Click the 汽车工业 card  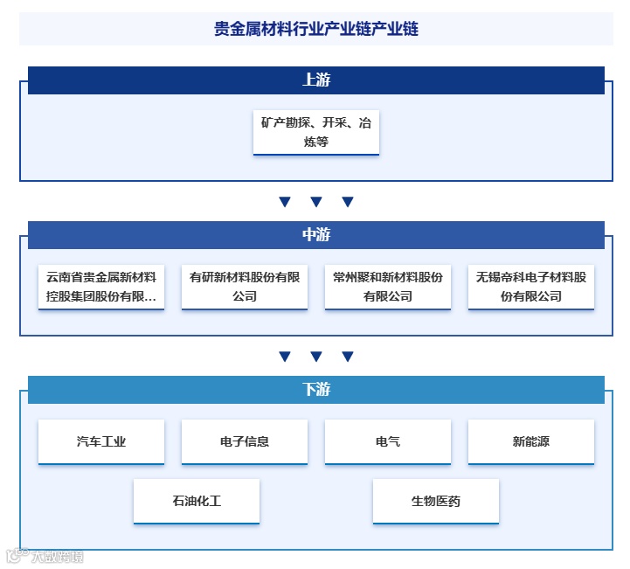click(x=101, y=441)
